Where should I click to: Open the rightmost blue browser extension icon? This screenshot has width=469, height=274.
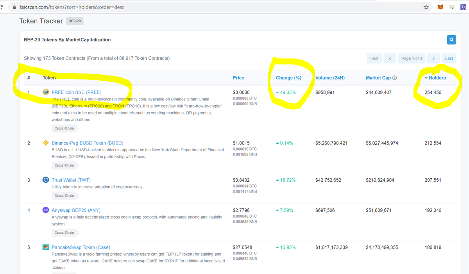[x=463, y=7]
